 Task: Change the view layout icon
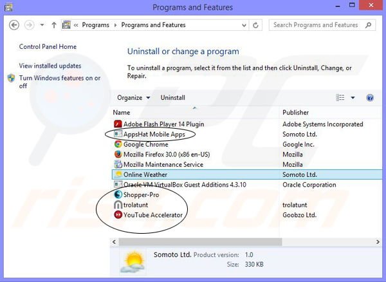(x=340, y=98)
